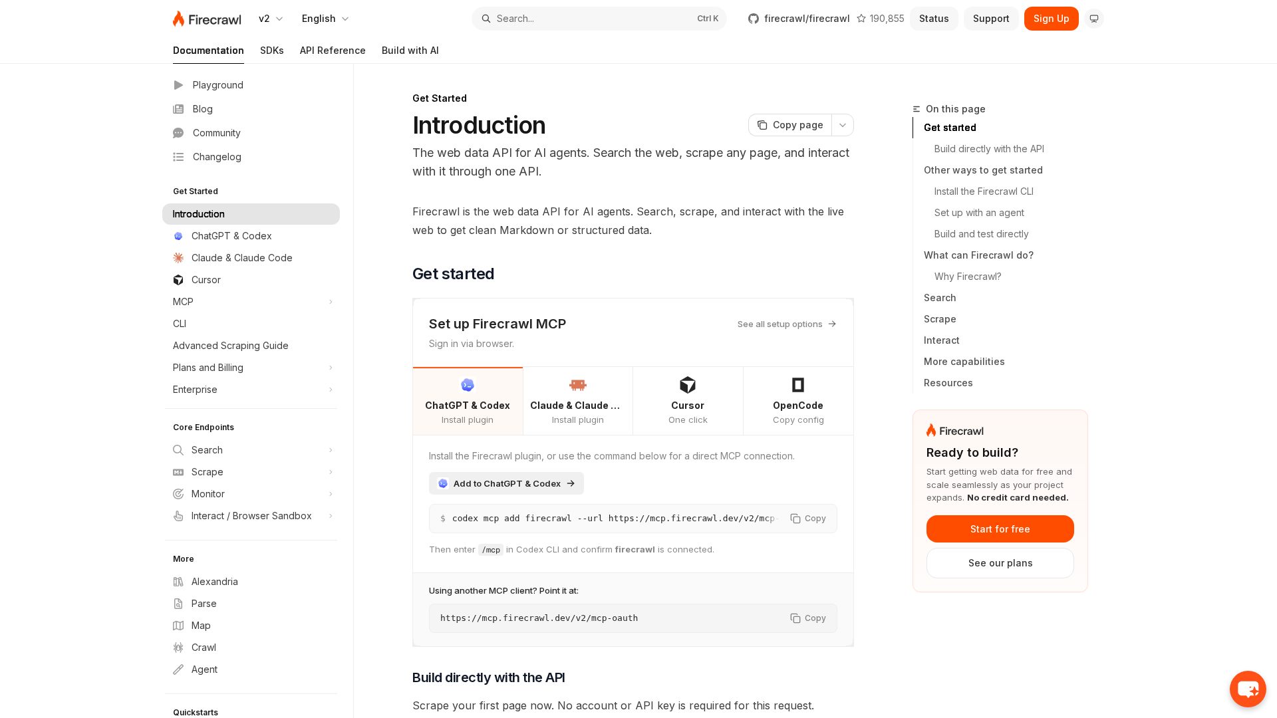Focus the Search input field

coord(599,19)
